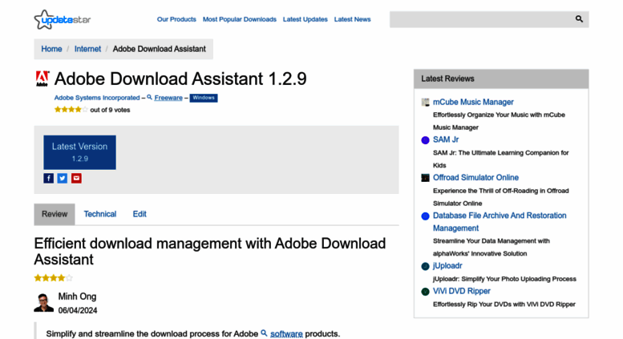Click Minh Ong author avatar
Viewport: 623px width, 339px height.
click(x=44, y=302)
